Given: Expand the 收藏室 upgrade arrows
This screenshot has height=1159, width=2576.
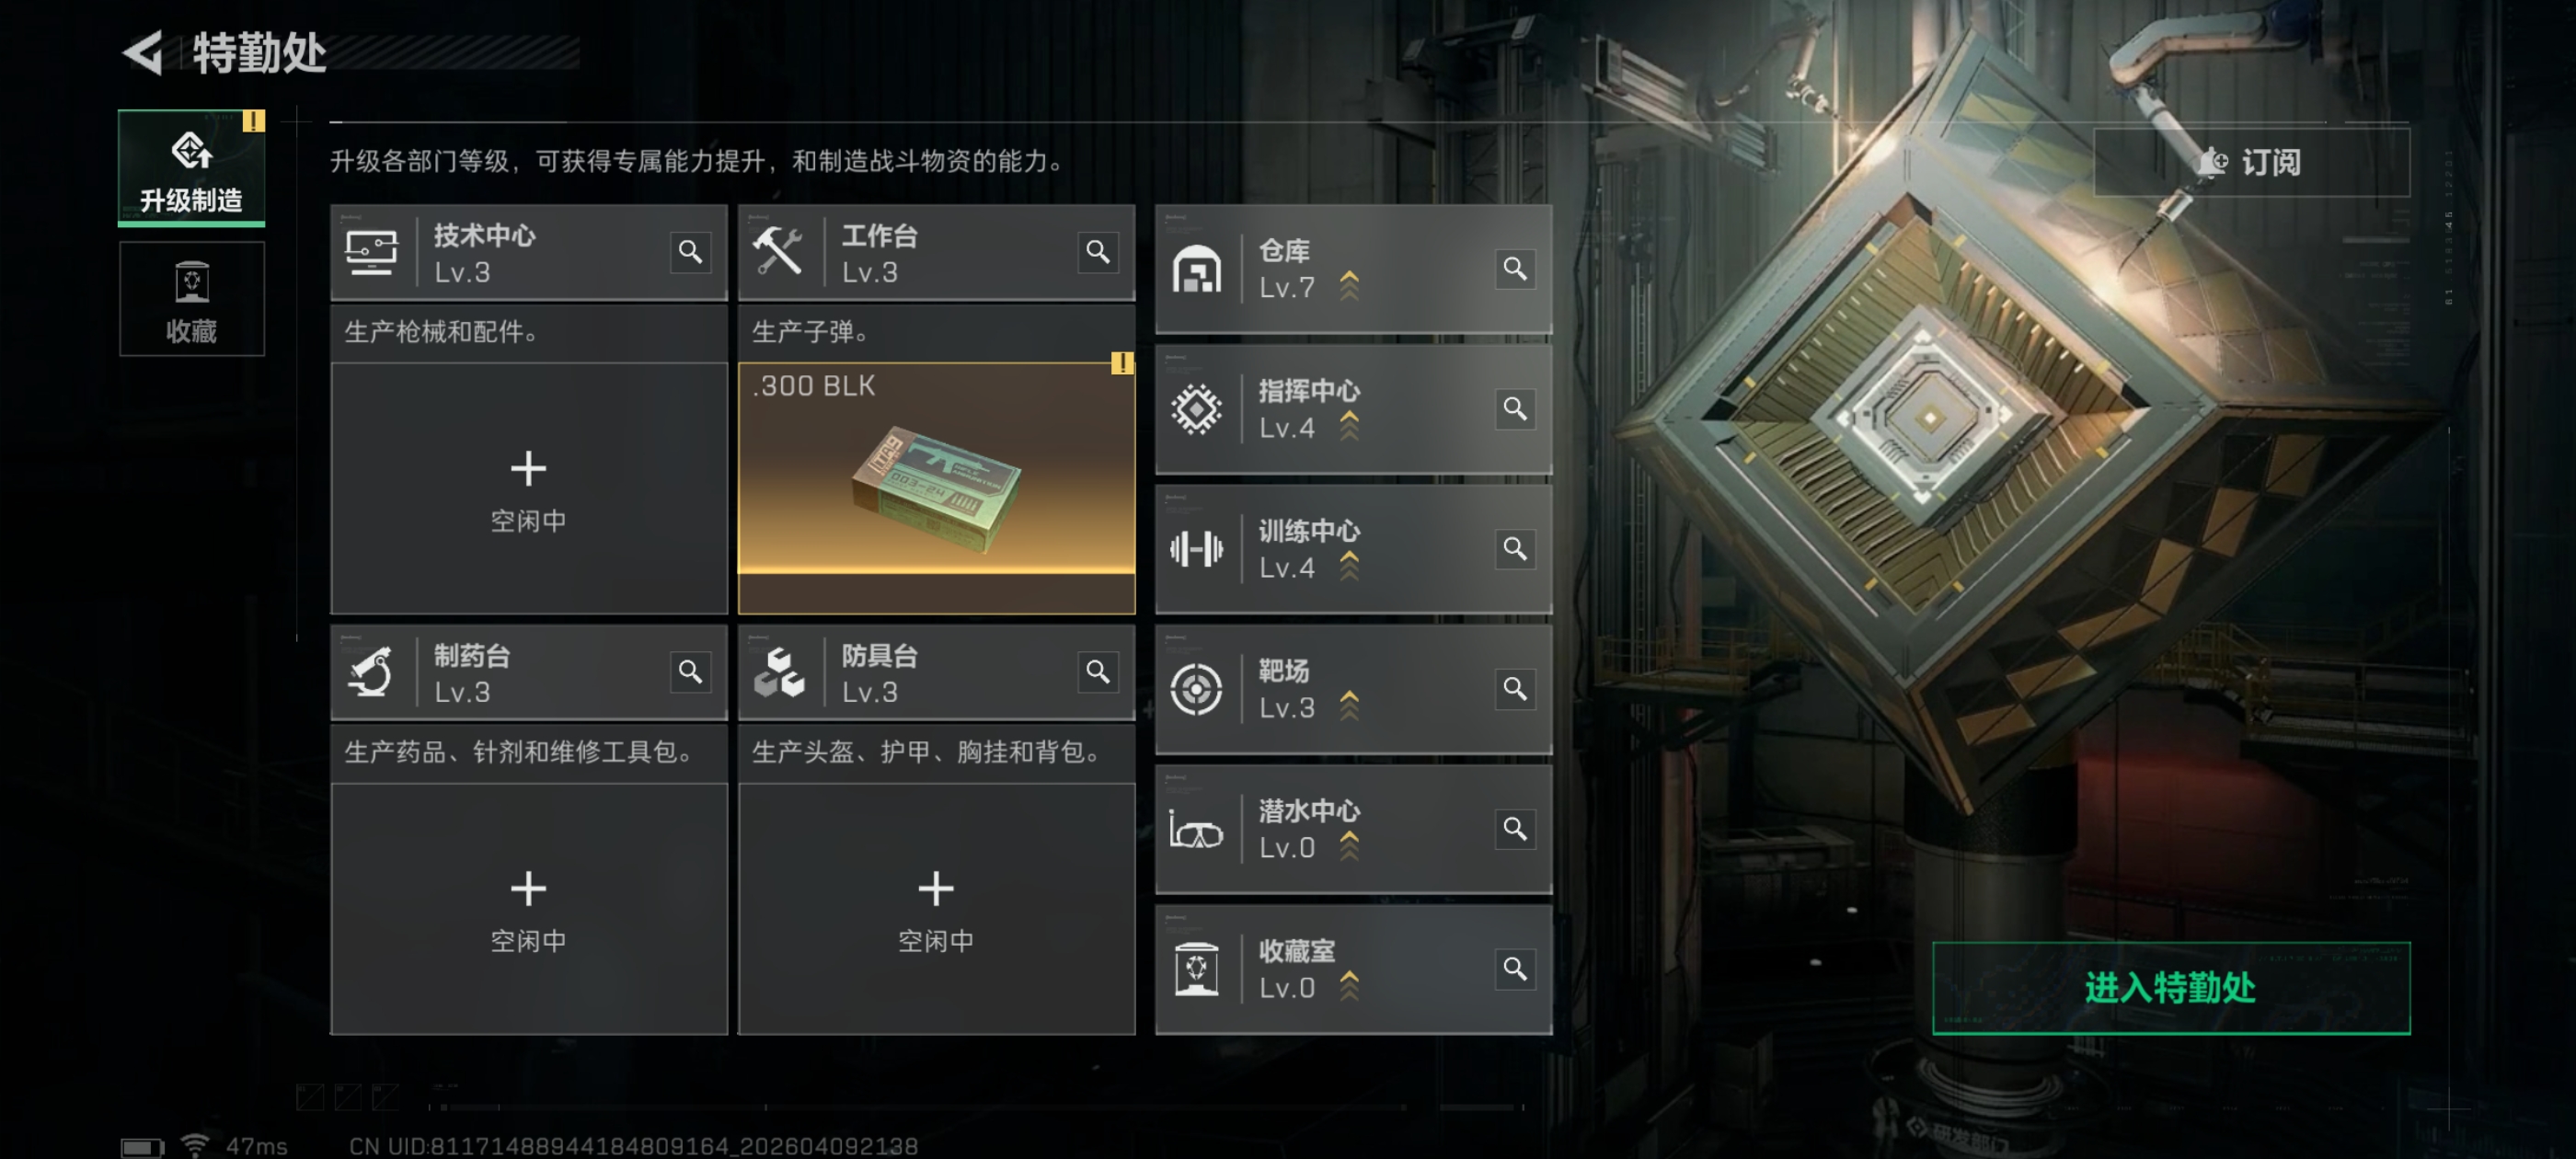Looking at the screenshot, I should click(x=1349, y=986).
